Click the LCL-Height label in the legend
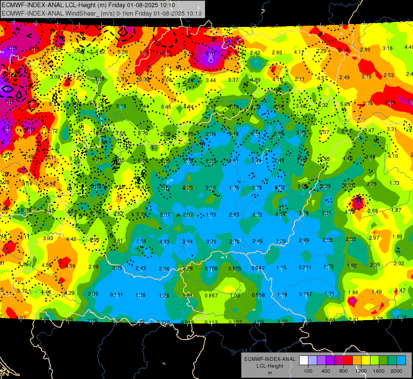The height and width of the screenshot is (379, 413). 270,366
